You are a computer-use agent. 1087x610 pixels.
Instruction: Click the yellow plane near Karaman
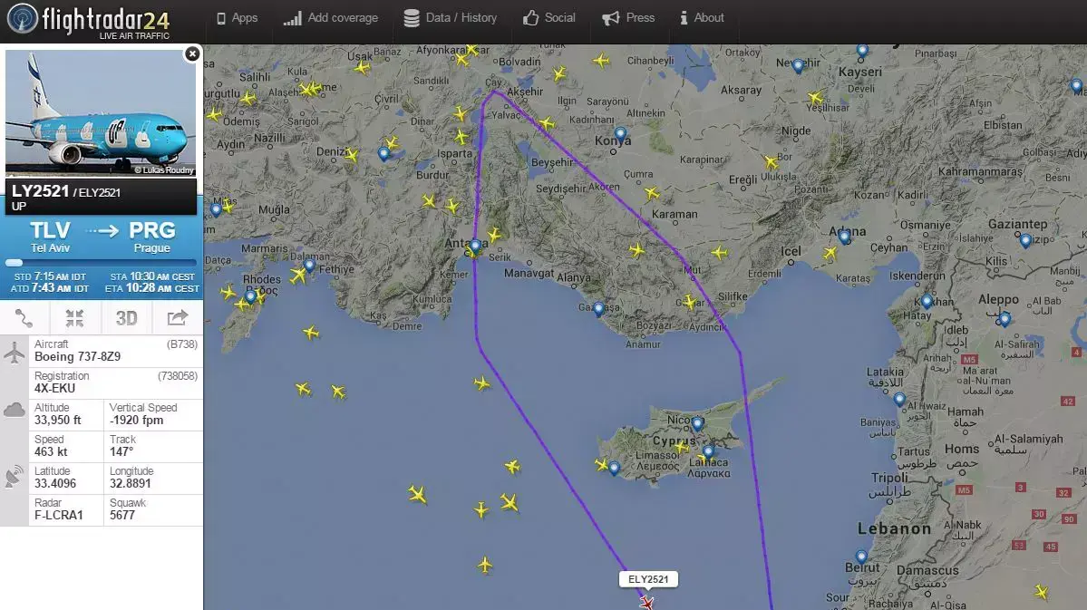coord(652,193)
